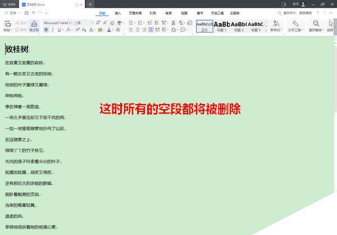Decrease font size with A- icon
This screenshot has width=337, height=235.
(105, 22)
